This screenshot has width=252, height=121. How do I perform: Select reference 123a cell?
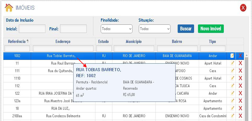17,101
